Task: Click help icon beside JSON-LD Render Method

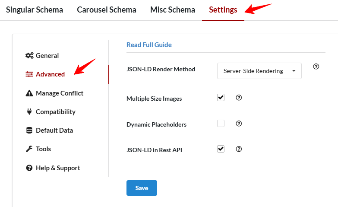Action: pyautogui.click(x=316, y=67)
